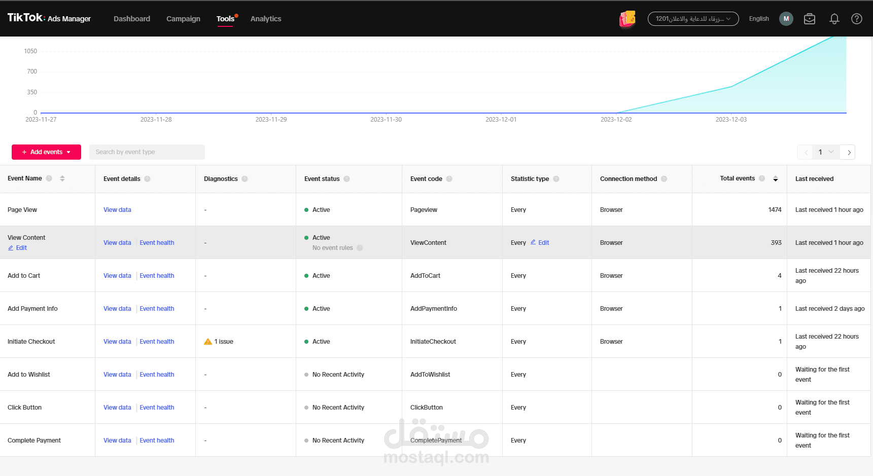View data for Complete Payment
Image resolution: width=873 pixels, height=476 pixels.
pyautogui.click(x=117, y=441)
